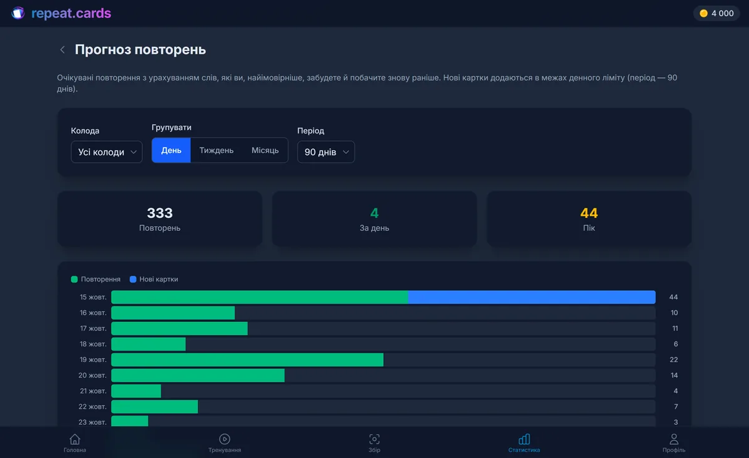This screenshot has width=749, height=458.
Task: Click the value 44 beside the top bar
Action: coord(673,297)
